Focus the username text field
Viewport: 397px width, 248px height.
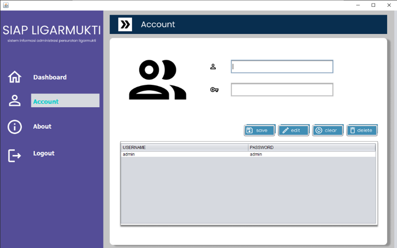[x=282, y=66]
